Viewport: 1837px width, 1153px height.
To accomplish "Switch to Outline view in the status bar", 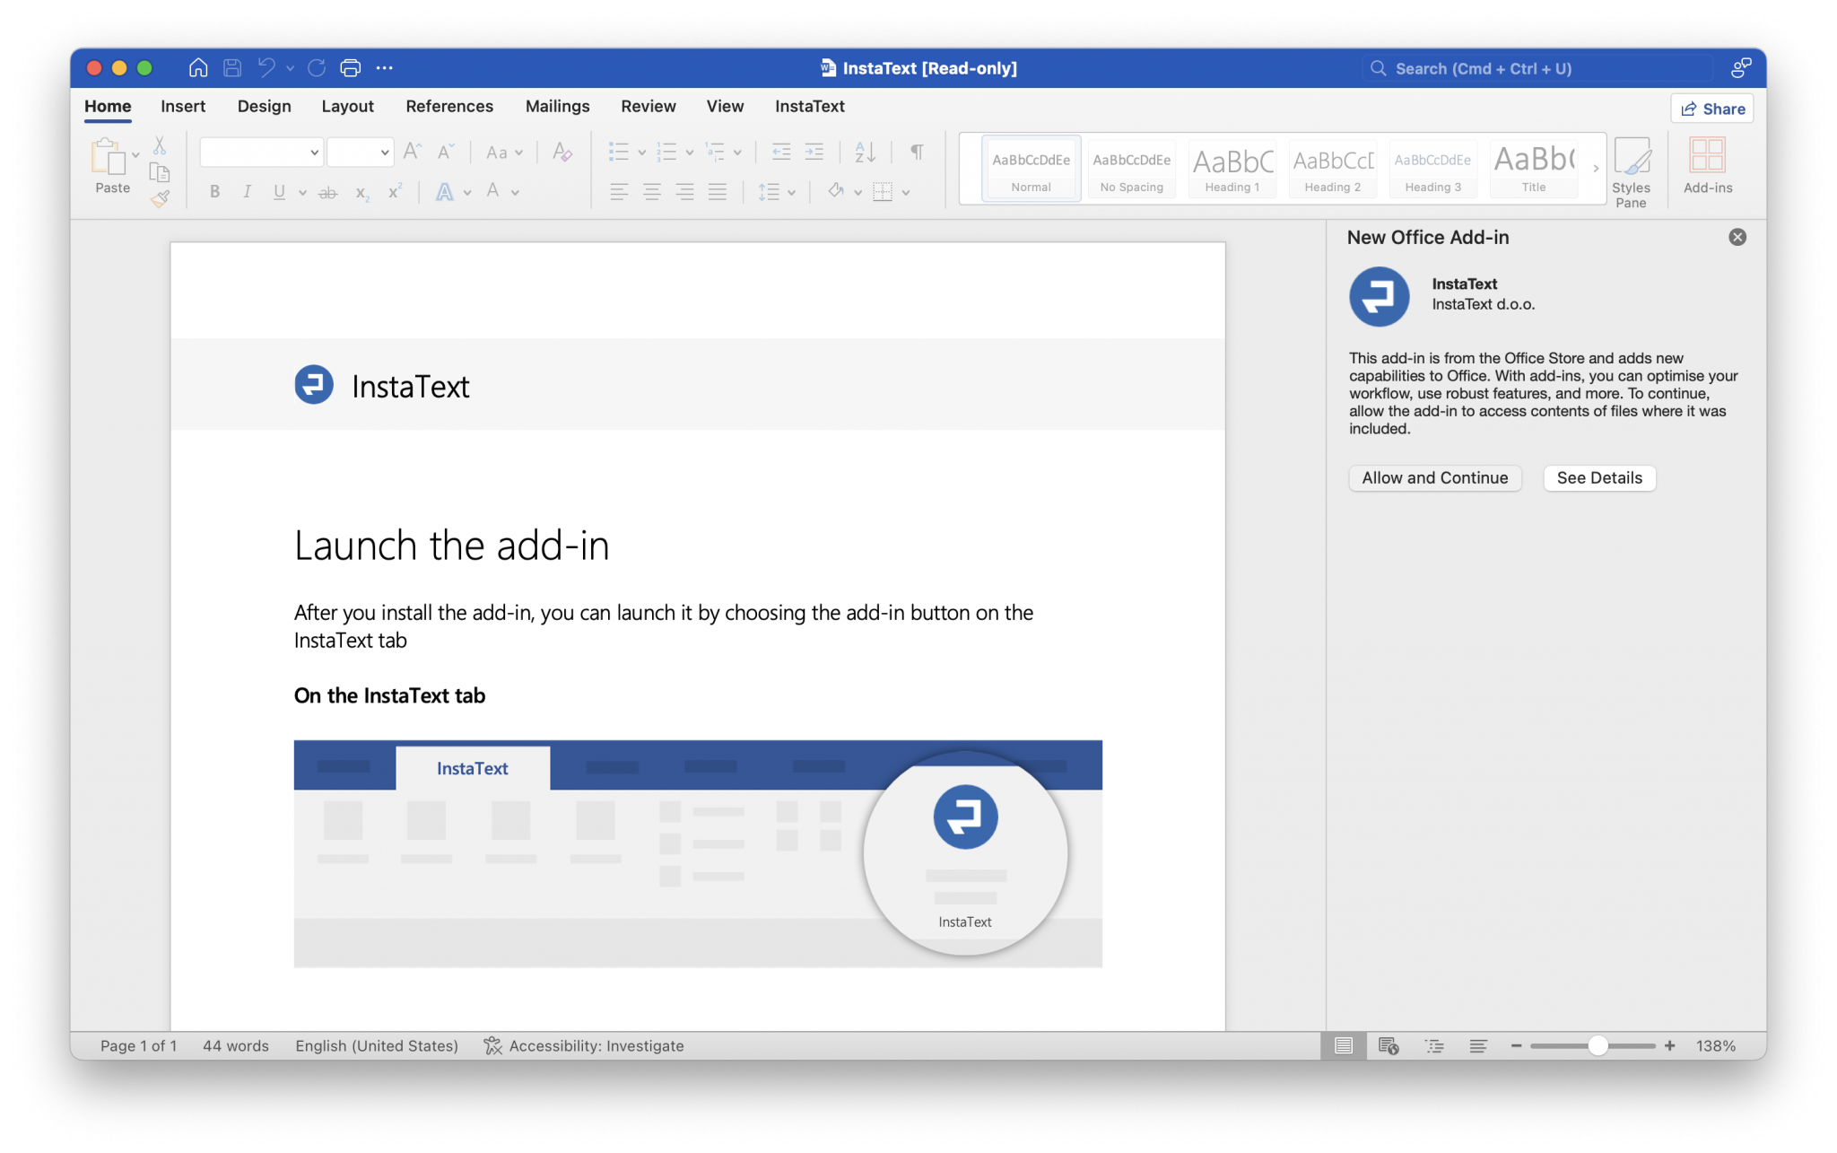I will coord(1434,1045).
